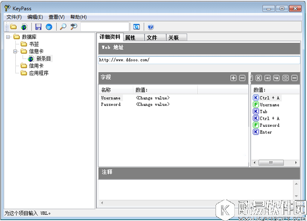Click the sequence list's left scroll arrow

(254, 162)
